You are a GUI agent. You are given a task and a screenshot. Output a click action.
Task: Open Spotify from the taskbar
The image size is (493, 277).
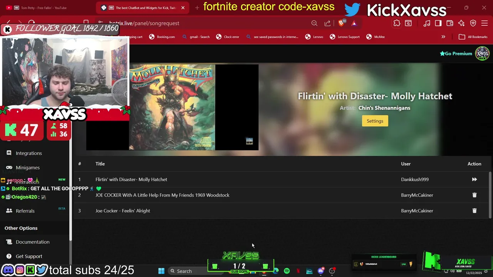pos(287,271)
